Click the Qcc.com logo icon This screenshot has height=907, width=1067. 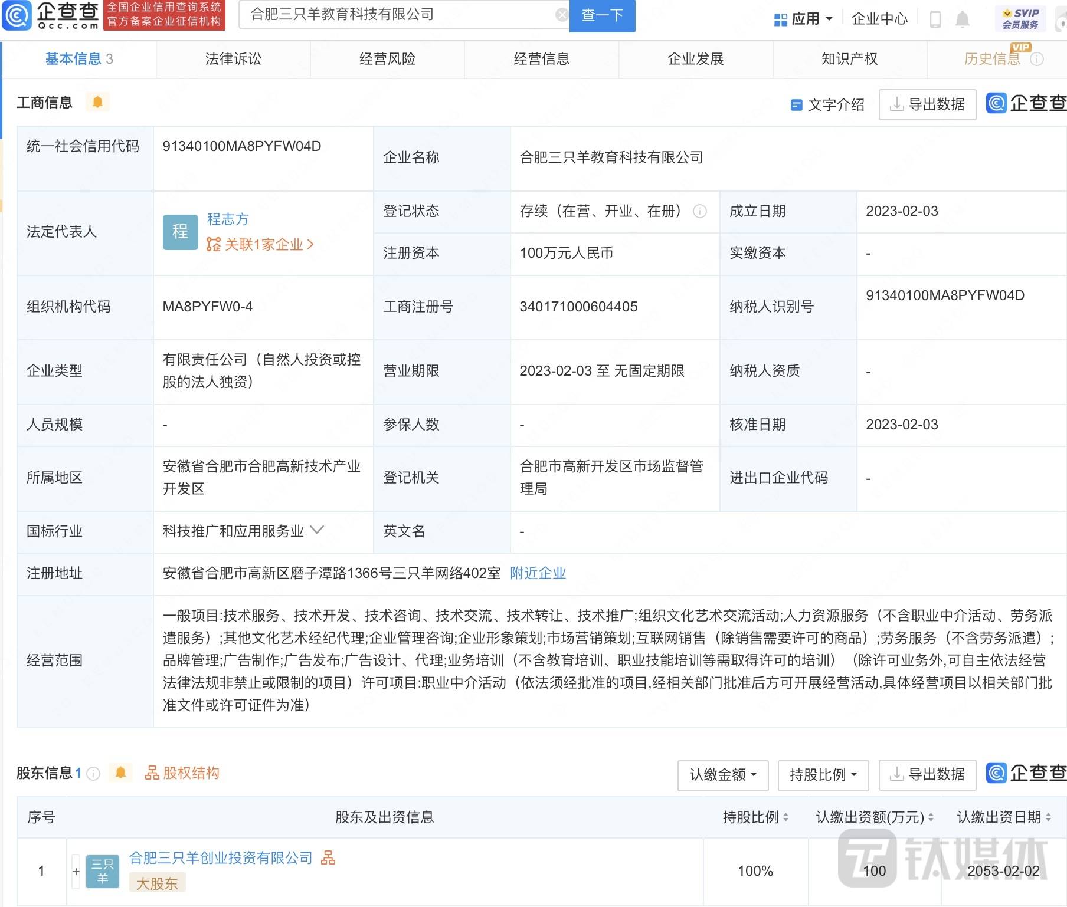tap(17, 15)
